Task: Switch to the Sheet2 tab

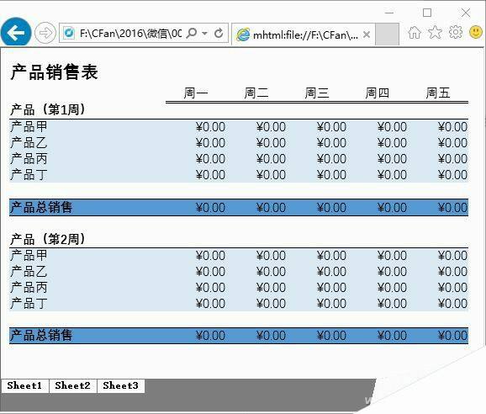Action: click(73, 385)
